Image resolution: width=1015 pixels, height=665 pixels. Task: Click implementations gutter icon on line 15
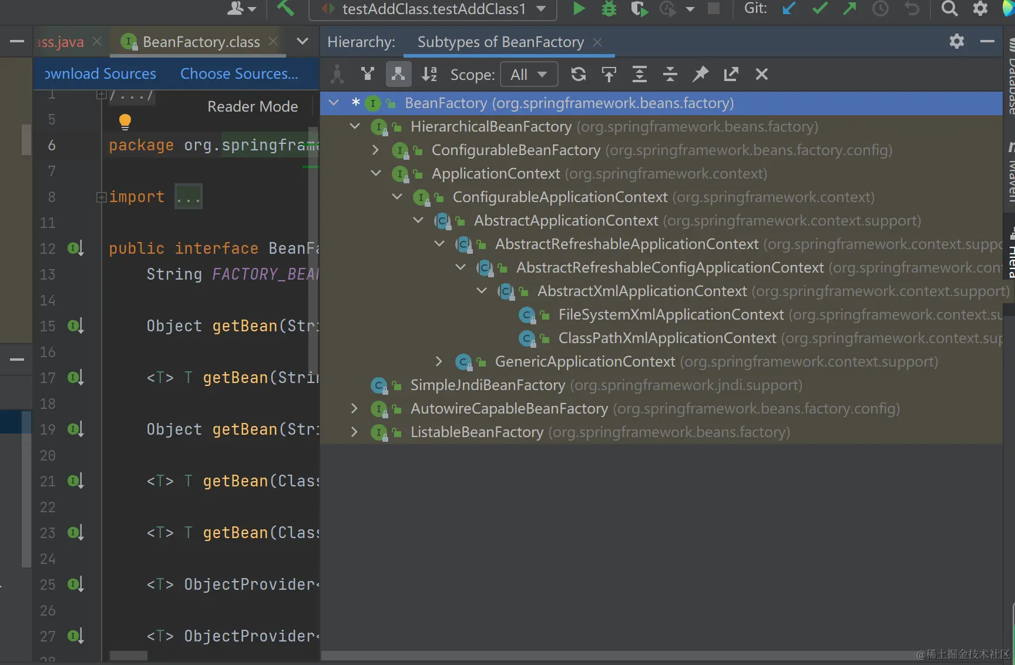[76, 326]
